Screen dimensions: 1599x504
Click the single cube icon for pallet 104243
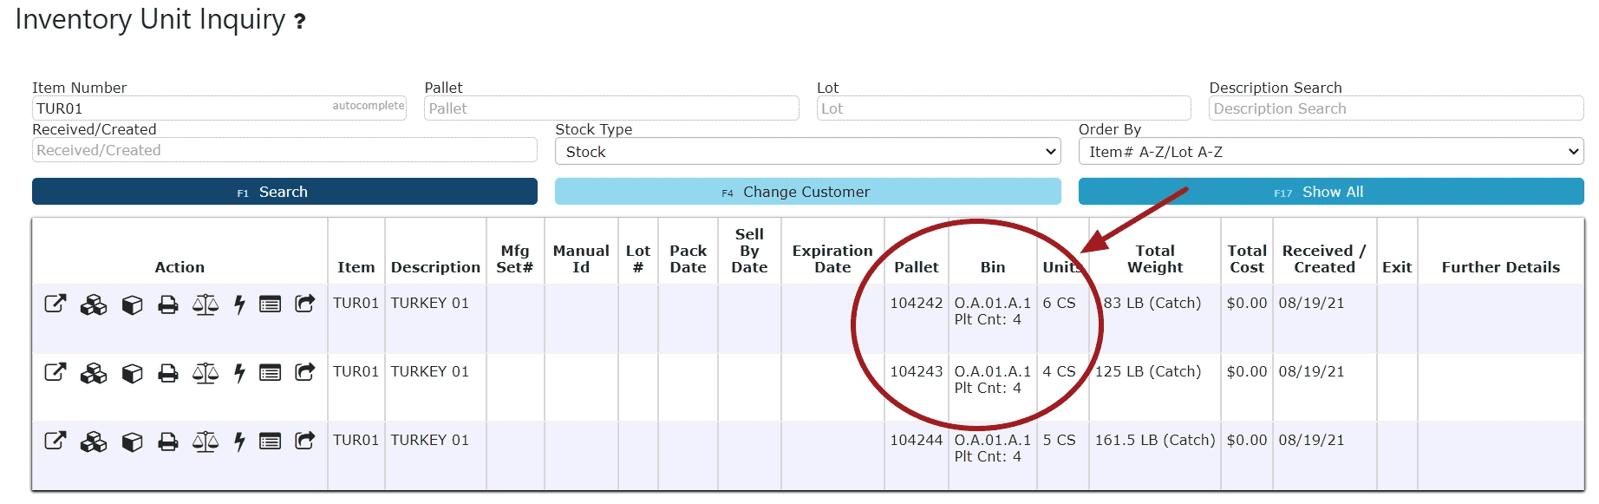(x=132, y=373)
